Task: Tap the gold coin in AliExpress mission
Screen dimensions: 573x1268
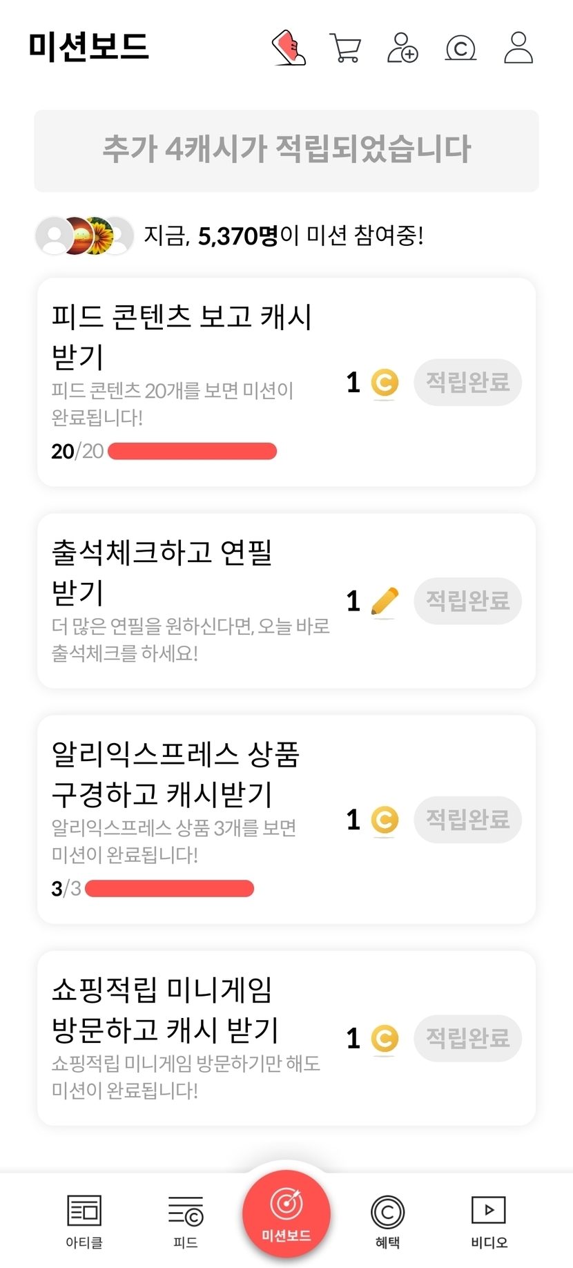Action: (385, 820)
